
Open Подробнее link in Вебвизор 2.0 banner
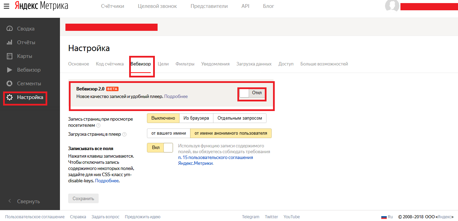pos(176,96)
